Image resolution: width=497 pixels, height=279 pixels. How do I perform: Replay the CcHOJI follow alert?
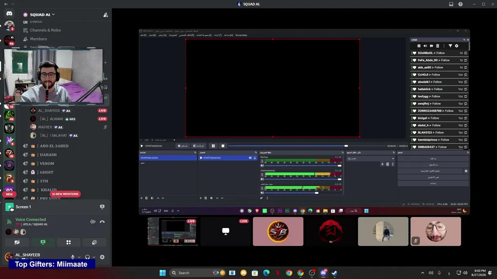(x=466, y=75)
